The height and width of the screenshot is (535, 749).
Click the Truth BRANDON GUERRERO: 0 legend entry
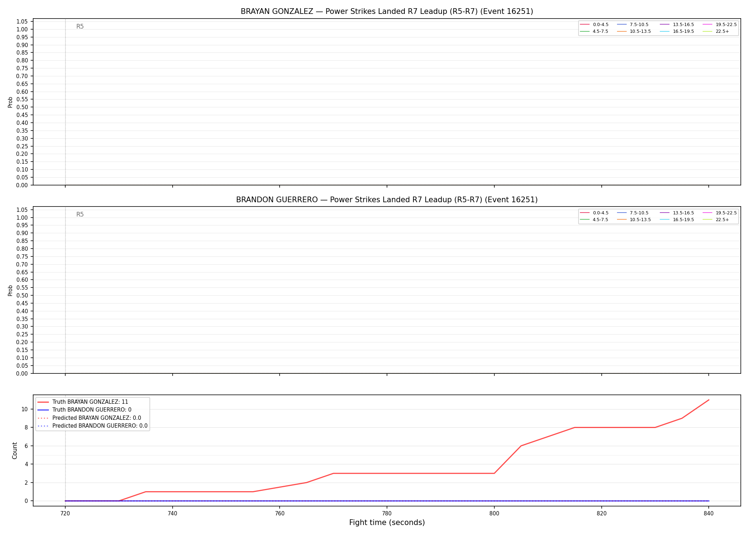pyautogui.click(x=85, y=410)
